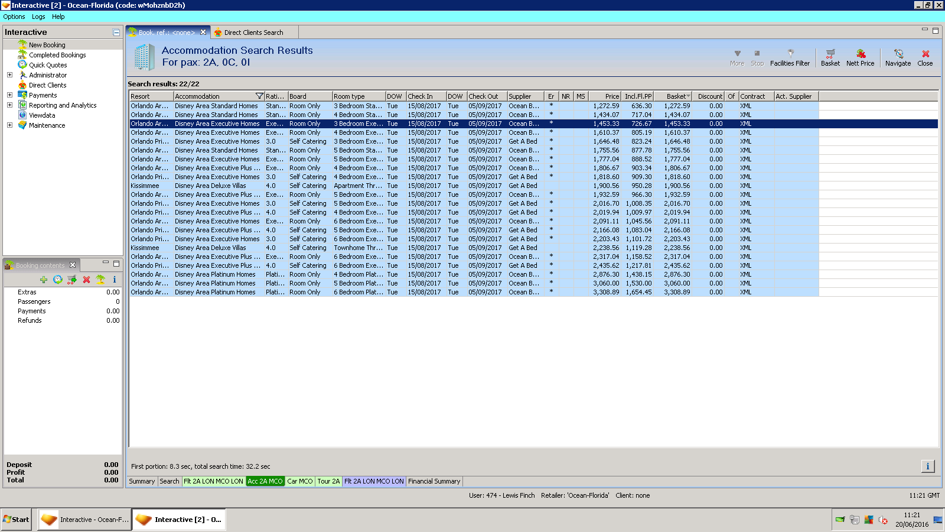This screenshot has height=532, width=945.
Task: Expand the Reporting and Analytics node
Action: click(x=9, y=105)
